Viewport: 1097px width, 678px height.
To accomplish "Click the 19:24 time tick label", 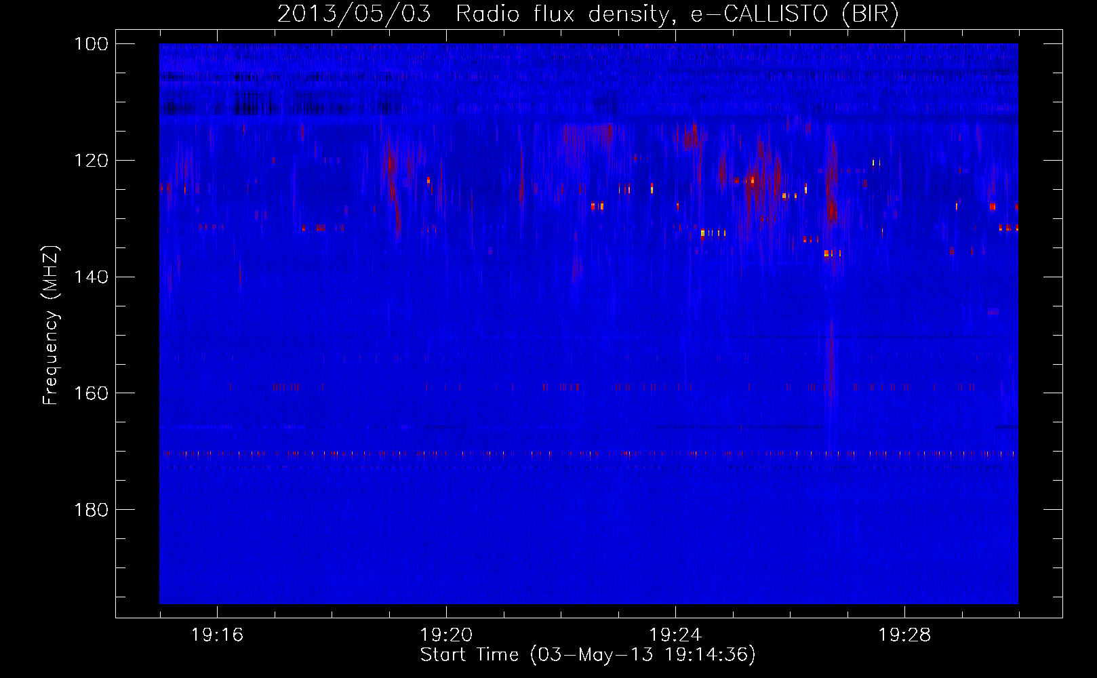I will [675, 635].
